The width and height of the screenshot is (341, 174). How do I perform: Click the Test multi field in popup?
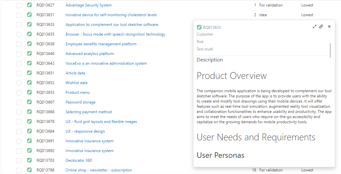pyautogui.click(x=205, y=49)
